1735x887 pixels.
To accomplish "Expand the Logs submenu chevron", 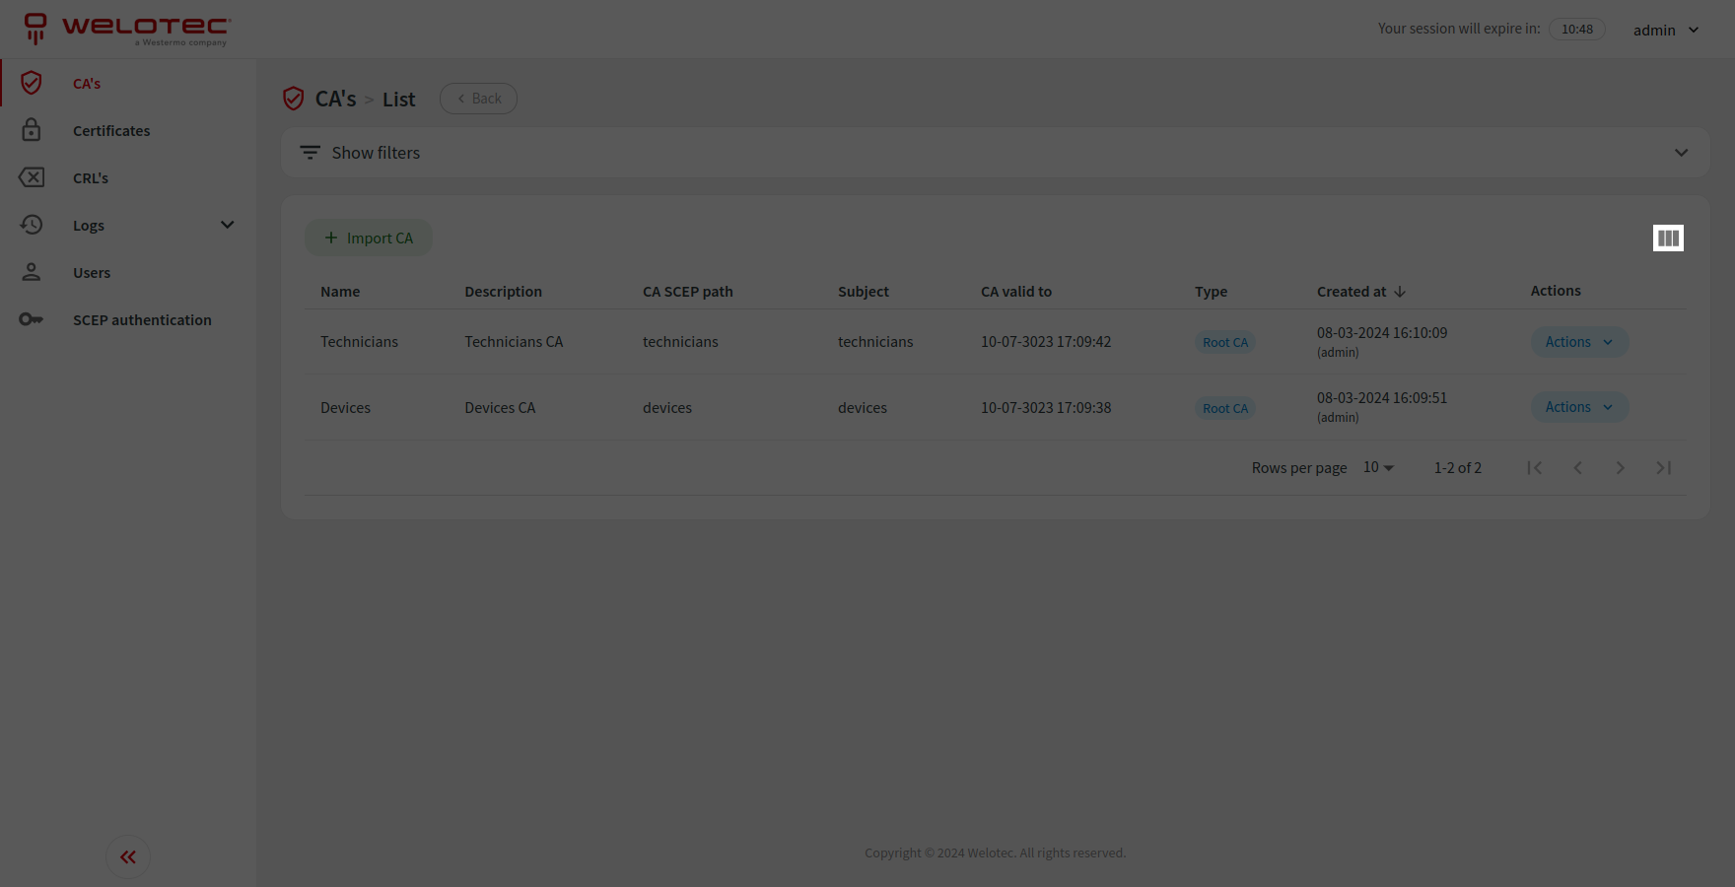I will pyautogui.click(x=227, y=225).
